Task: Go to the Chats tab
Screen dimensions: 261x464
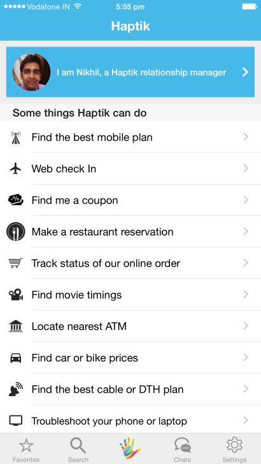Action: pyautogui.click(x=182, y=451)
